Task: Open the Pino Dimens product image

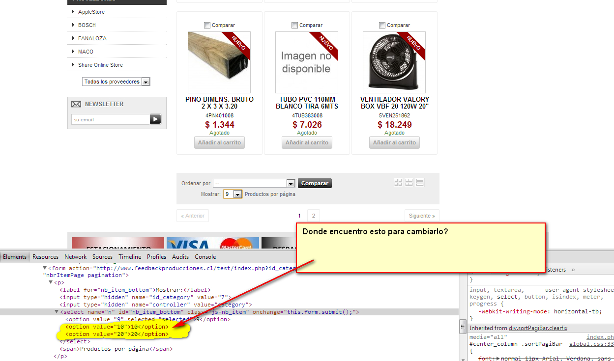Action: pyautogui.click(x=219, y=62)
